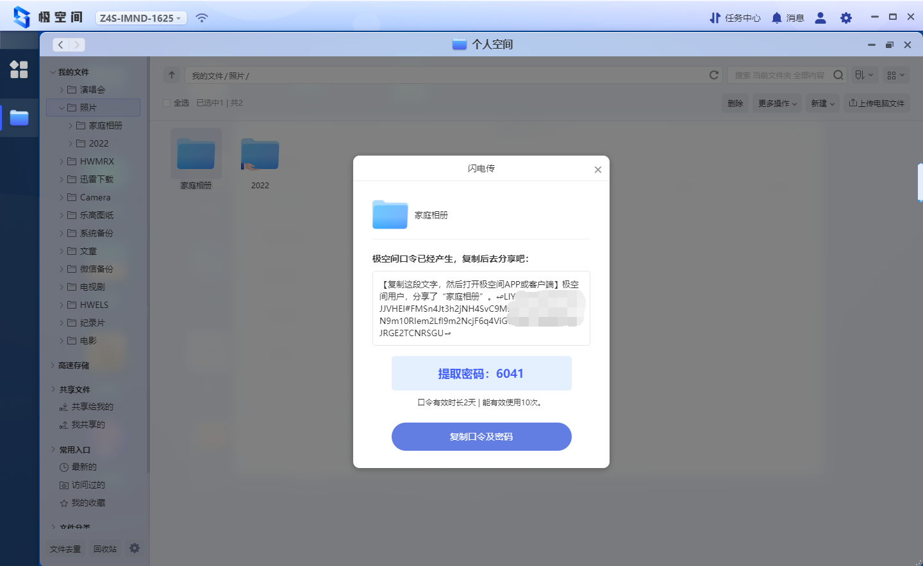The height and width of the screenshot is (566, 923).
Task: Select the 家庭相册 folder thumbnail
Action: coord(196,154)
